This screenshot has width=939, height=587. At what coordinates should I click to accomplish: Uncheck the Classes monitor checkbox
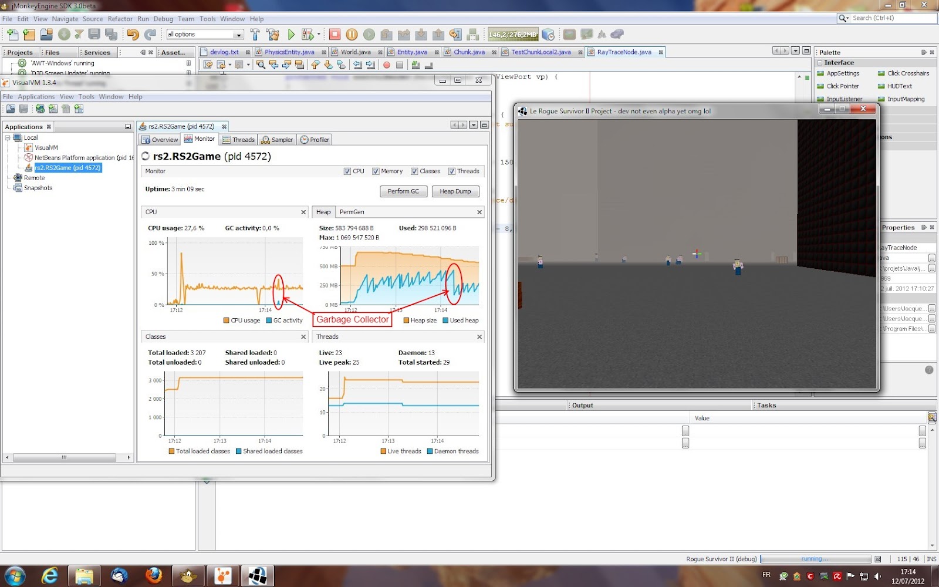click(414, 171)
